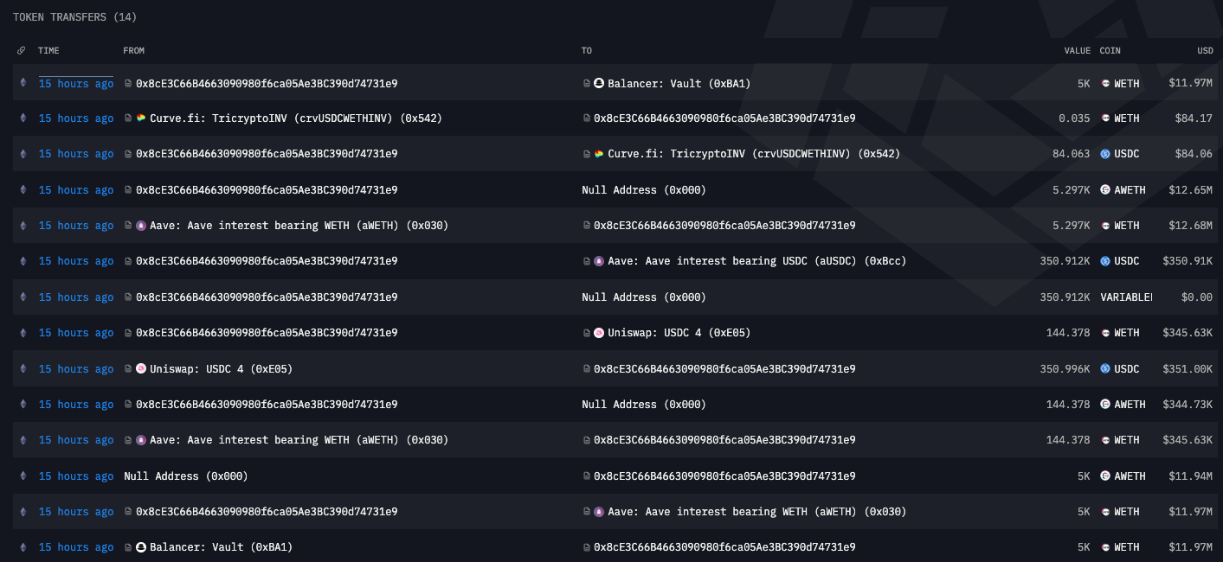
Task: Click the 0.035 value cell
Action: pos(1074,118)
